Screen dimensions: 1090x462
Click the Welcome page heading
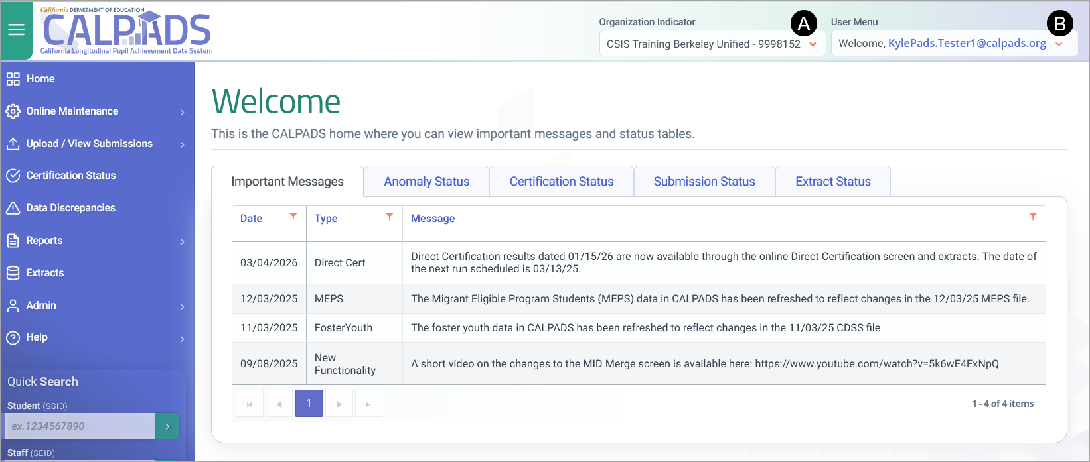click(276, 101)
